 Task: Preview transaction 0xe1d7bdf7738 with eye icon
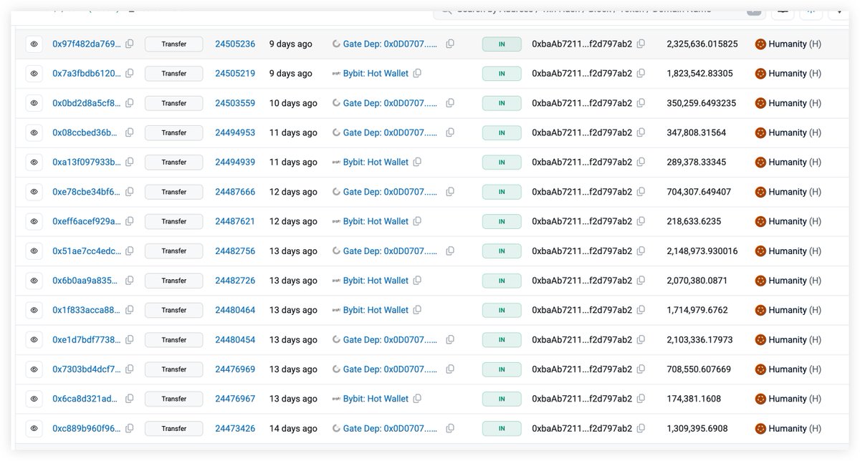(34, 340)
